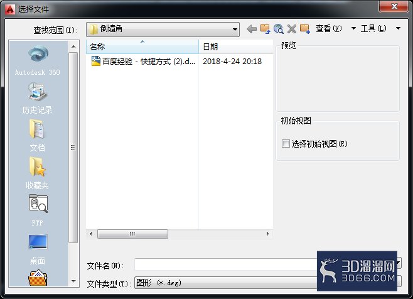Open the 工具 dropdown arrow
413x299 pixels.
[398, 28]
